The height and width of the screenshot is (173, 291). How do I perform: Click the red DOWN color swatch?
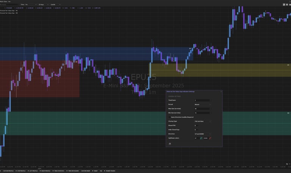coord(210,138)
